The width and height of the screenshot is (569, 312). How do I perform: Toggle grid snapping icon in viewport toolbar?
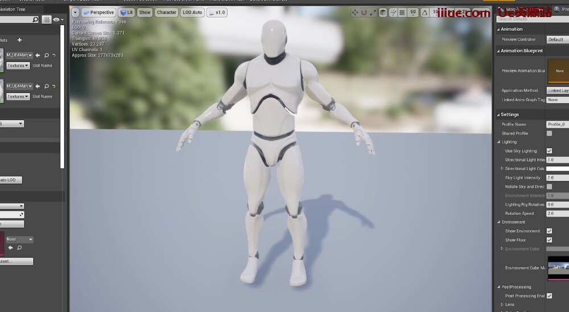402,12
